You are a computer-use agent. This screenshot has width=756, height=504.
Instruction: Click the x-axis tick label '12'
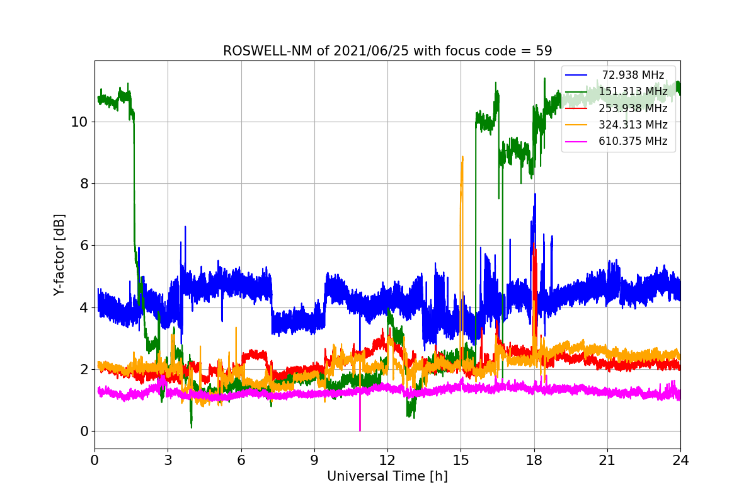(x=387, y=461)
